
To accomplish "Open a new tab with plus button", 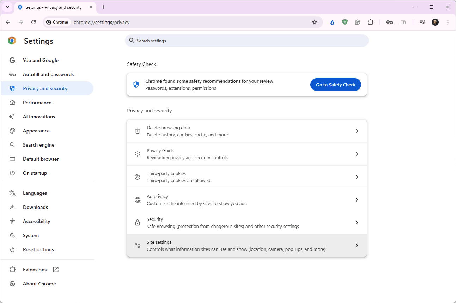I will click(x=103, y=7).
